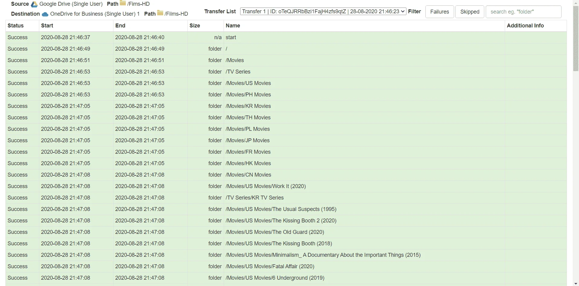Select 'The Kissing Booth (2018)' row
Image resolution: width=579 pixels, height=286 pixels.
click(286, 244)
